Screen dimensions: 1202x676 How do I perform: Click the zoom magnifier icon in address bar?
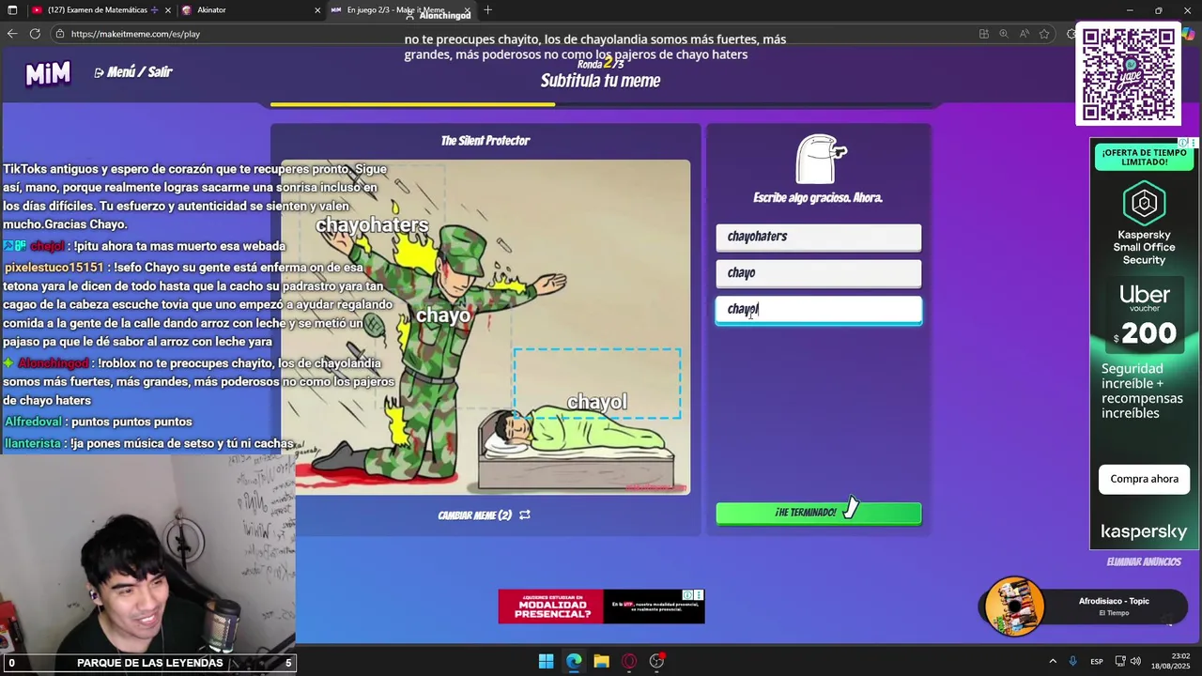[1004, 34]
